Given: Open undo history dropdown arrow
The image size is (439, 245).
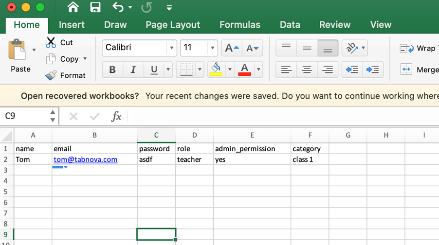Looking at the screenshot, I should (130, 7).
